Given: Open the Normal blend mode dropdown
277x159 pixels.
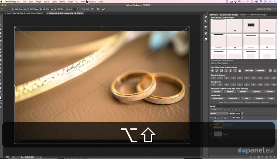Looking at the screenshot, I should [x=219, y=114].
